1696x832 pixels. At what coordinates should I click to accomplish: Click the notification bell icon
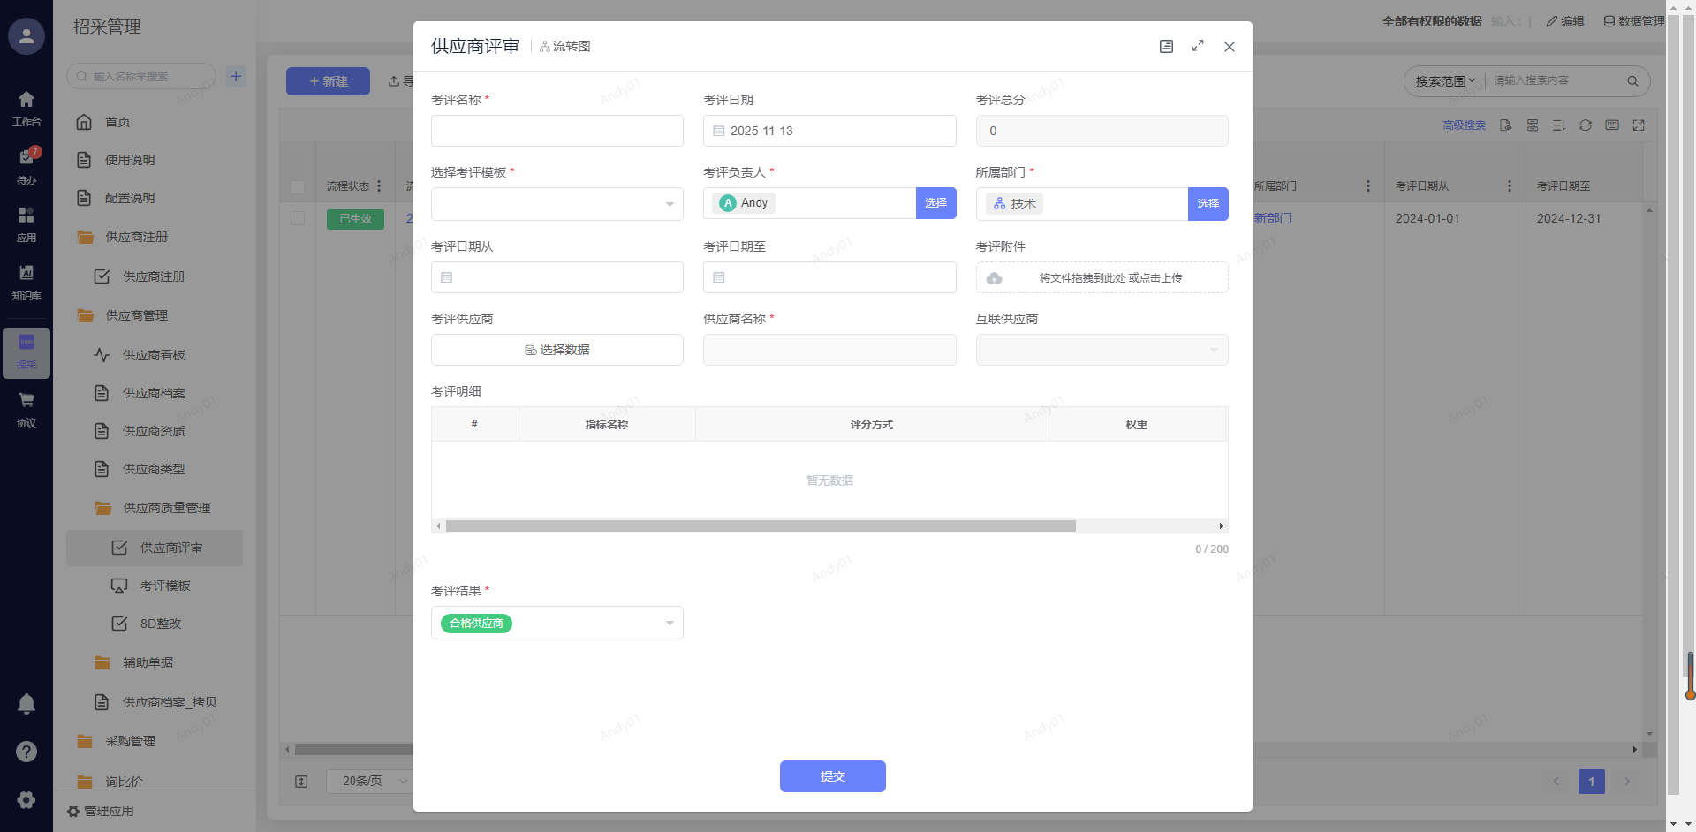pyautogui.click(x=26, y=704)
